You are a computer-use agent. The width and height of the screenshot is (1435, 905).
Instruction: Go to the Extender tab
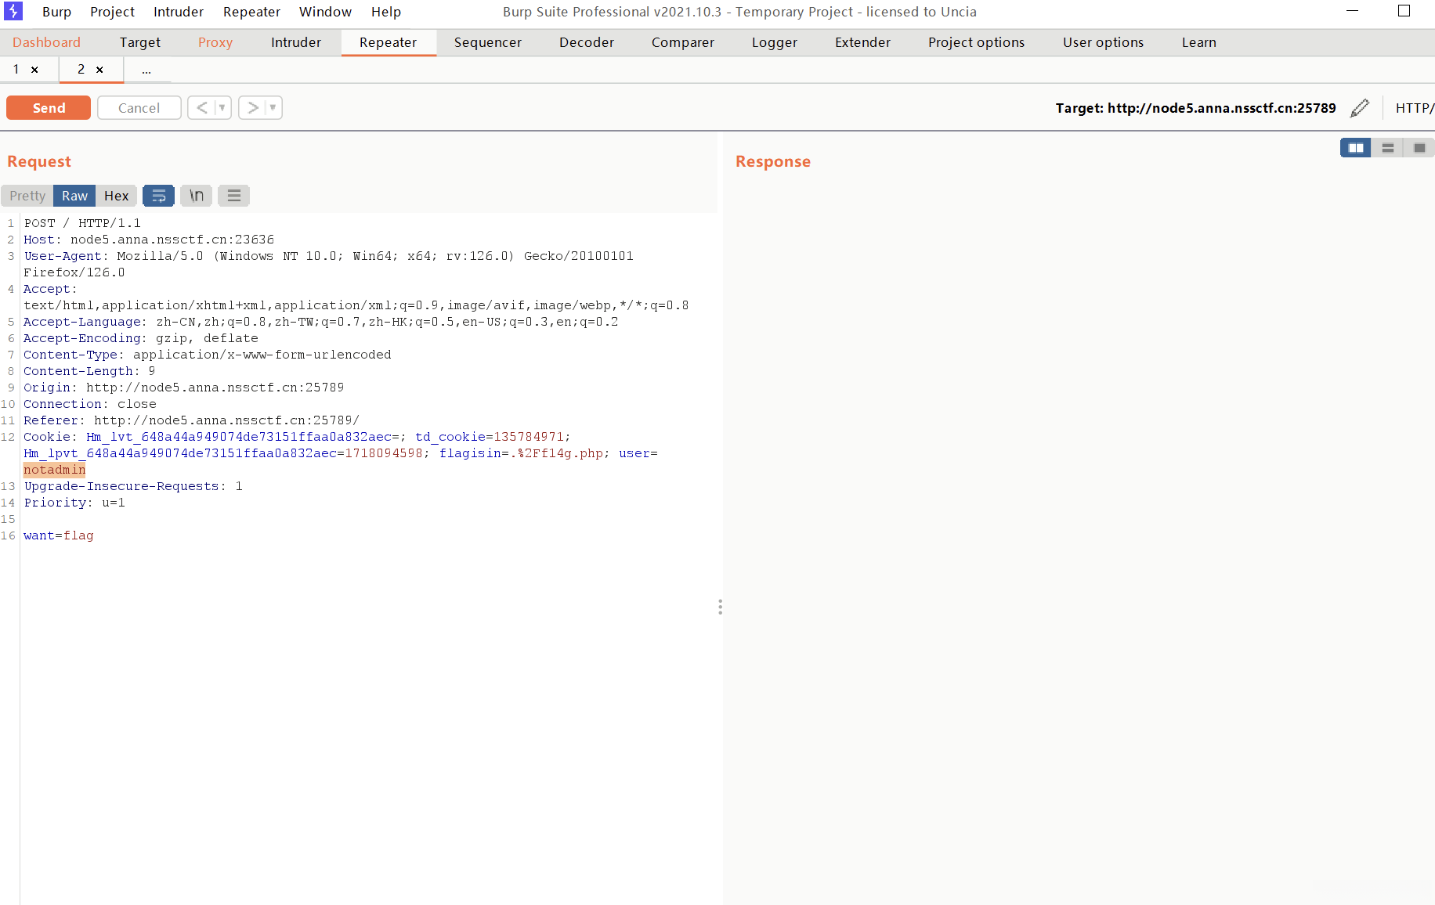pos(863,42)
